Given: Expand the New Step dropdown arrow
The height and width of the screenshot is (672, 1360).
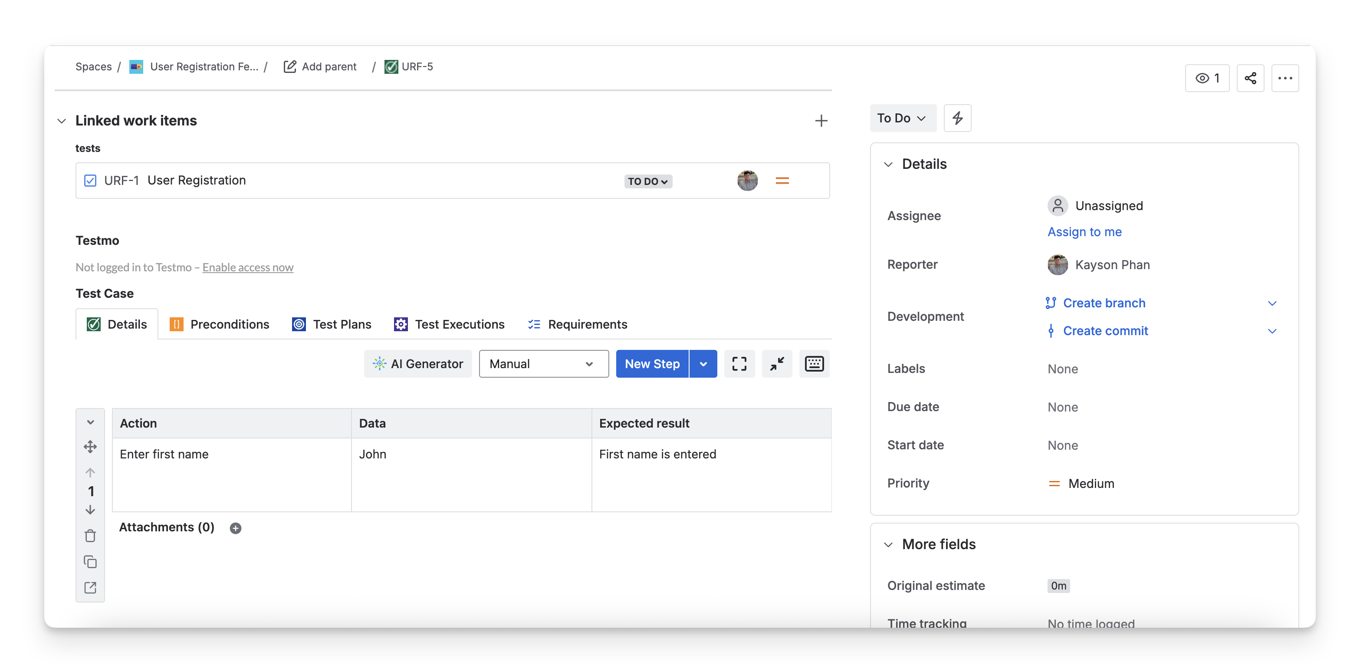Looking at the screenshot, I should tap(703, 363).
